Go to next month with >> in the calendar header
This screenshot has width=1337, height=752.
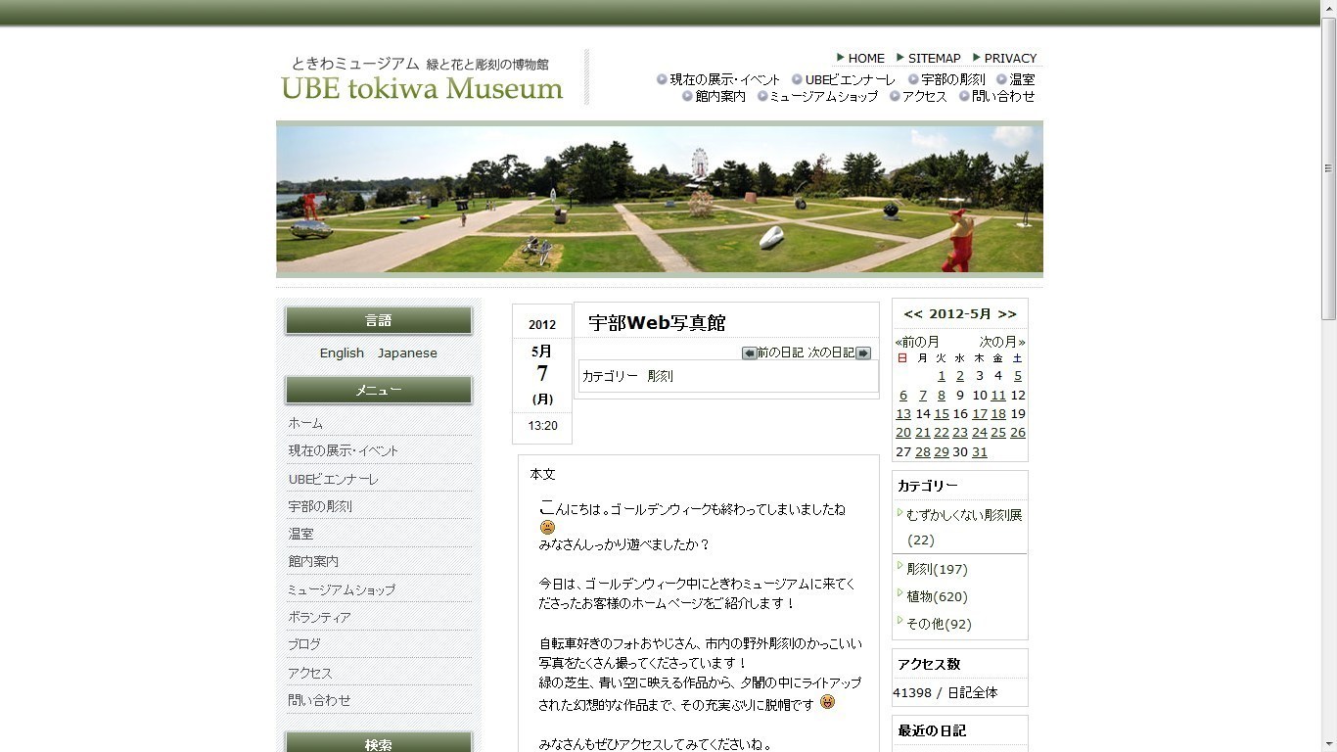(1007, 314)
